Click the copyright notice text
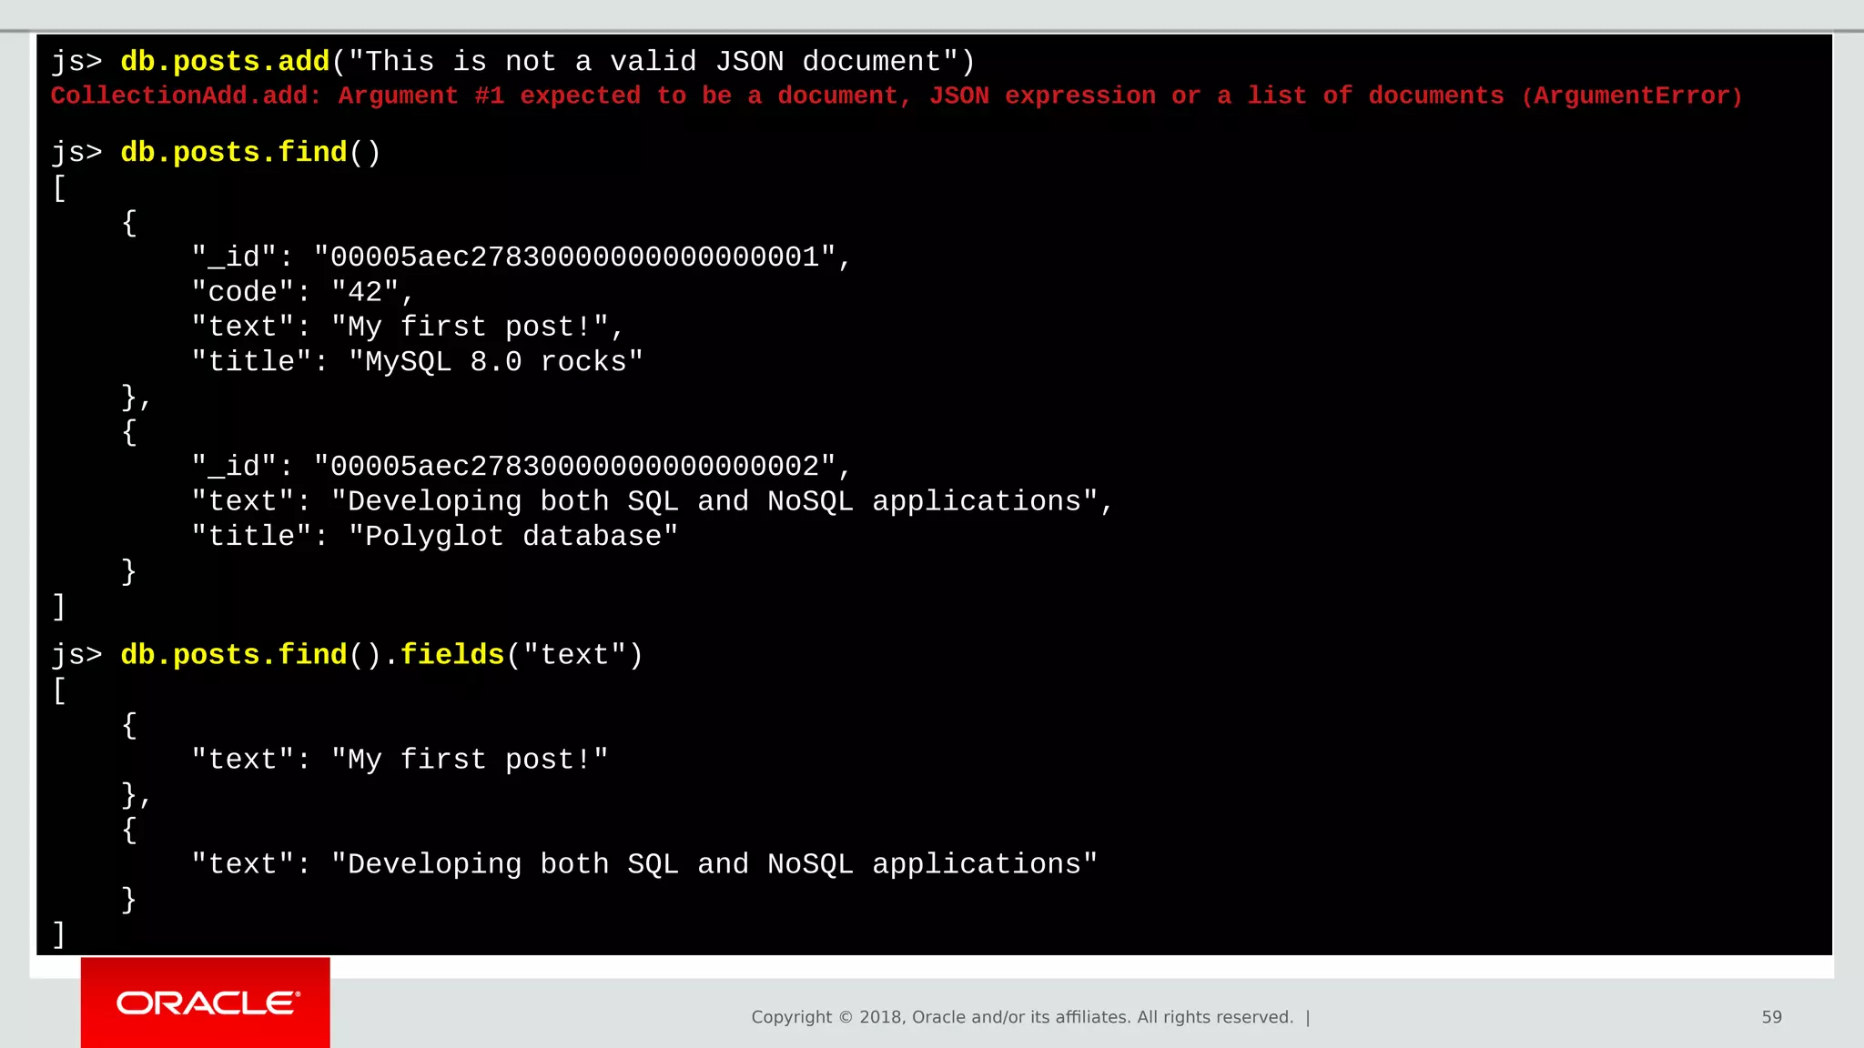Image resolution: width=1864 pixels, height=1048 pixels. pyautogui.click(x=1021, y=1017)
